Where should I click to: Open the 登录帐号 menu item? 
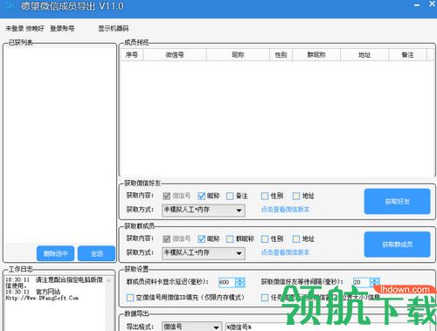(62, 28)
